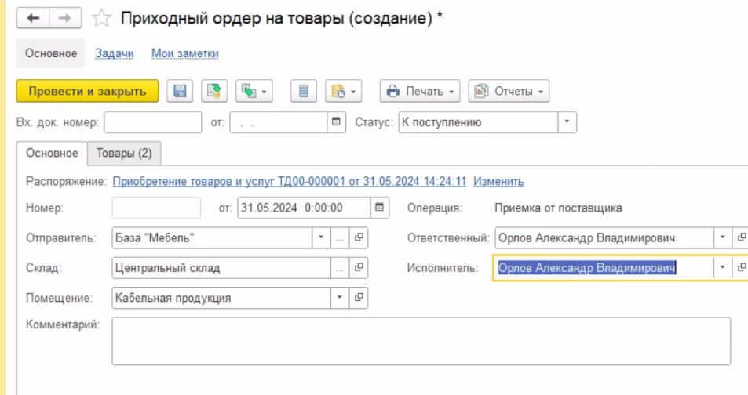This screenshot has height=395, width=748.
Task: Click into the Комментарий text field
Action: (x=421, y=340)
